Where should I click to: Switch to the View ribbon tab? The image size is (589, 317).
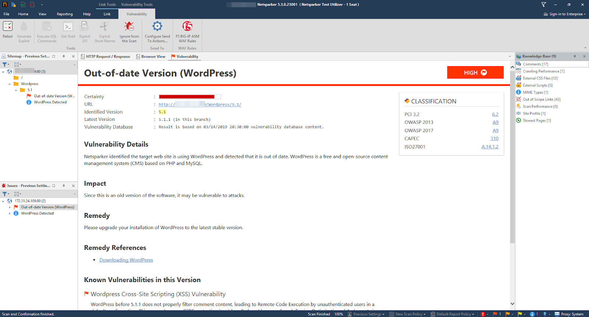(42, 14)
